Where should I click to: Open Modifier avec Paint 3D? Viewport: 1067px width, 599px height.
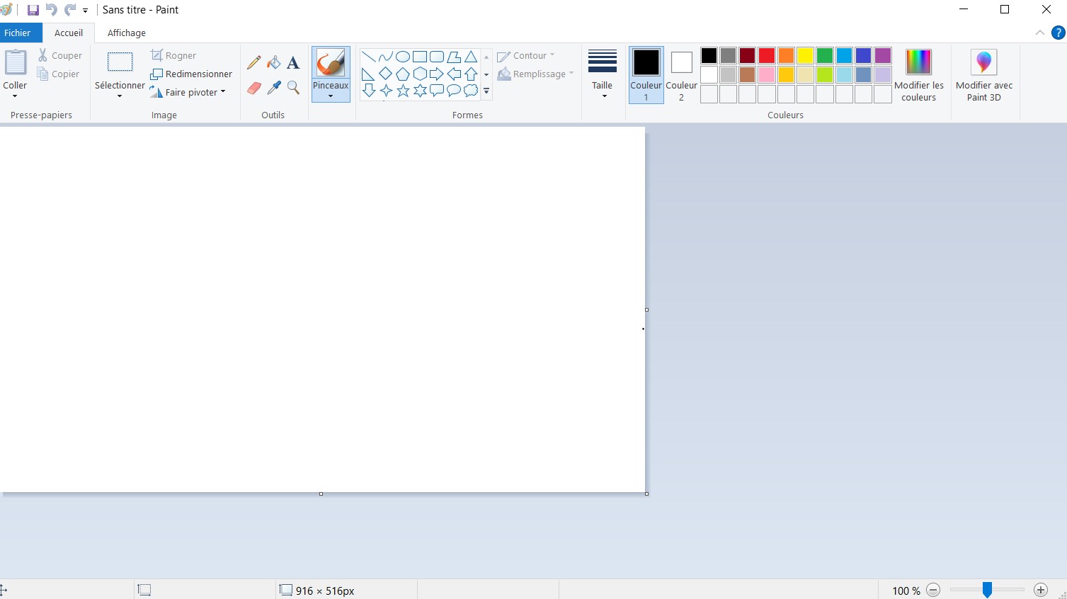pyautogui.click(x=983, y=75)
